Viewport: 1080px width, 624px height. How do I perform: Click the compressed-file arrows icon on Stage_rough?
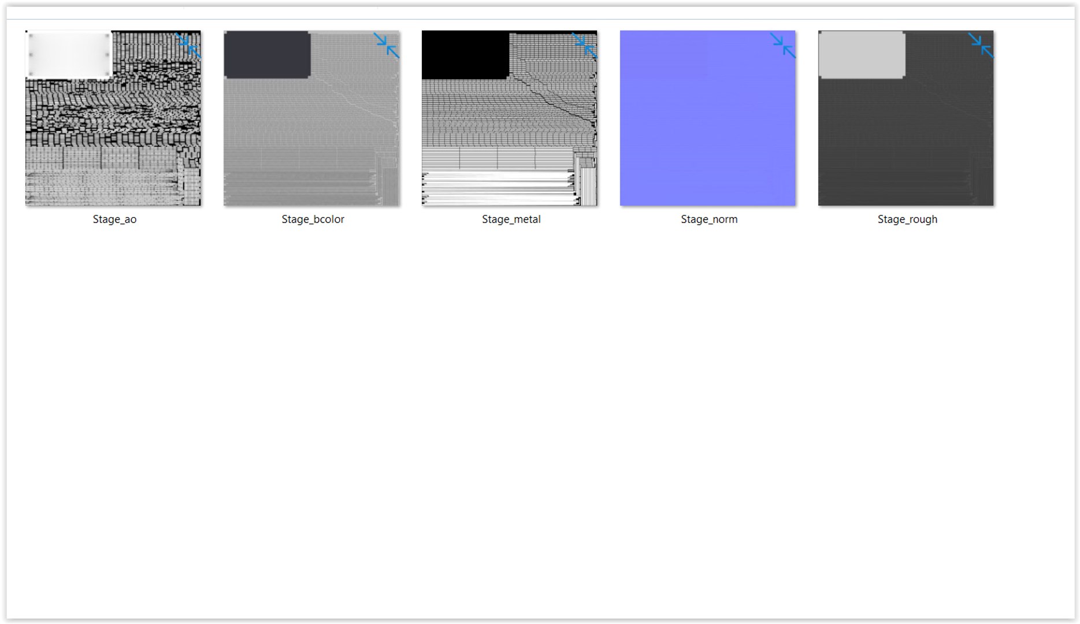tap(981, 45)
